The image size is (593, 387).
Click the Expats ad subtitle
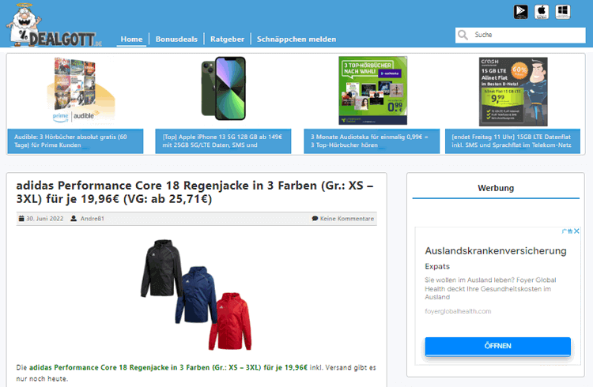pos(437,266)
